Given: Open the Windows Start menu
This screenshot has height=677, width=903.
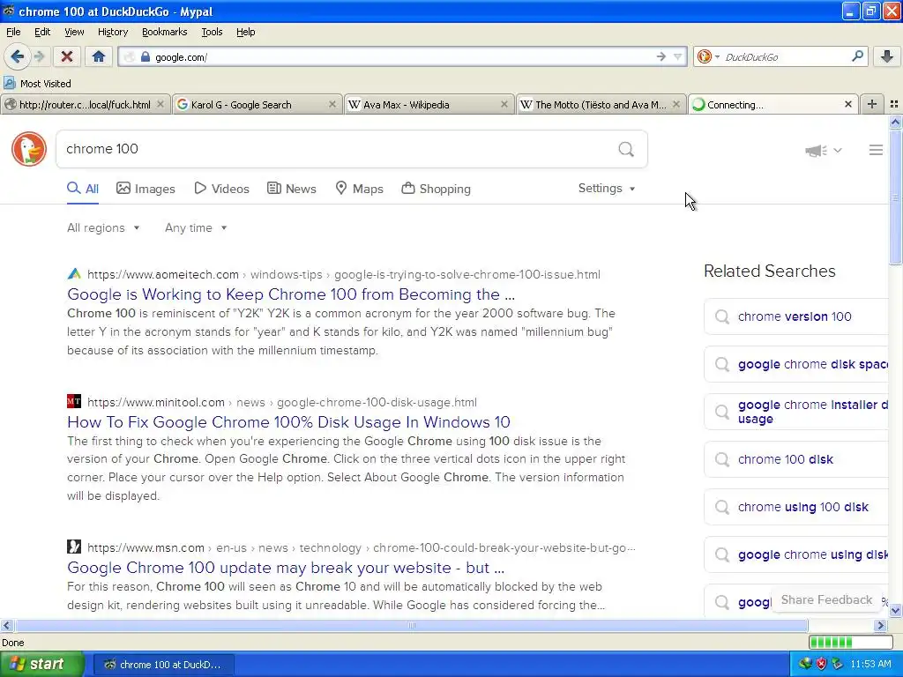Looking at the screenshot, I should coord(42,665).
